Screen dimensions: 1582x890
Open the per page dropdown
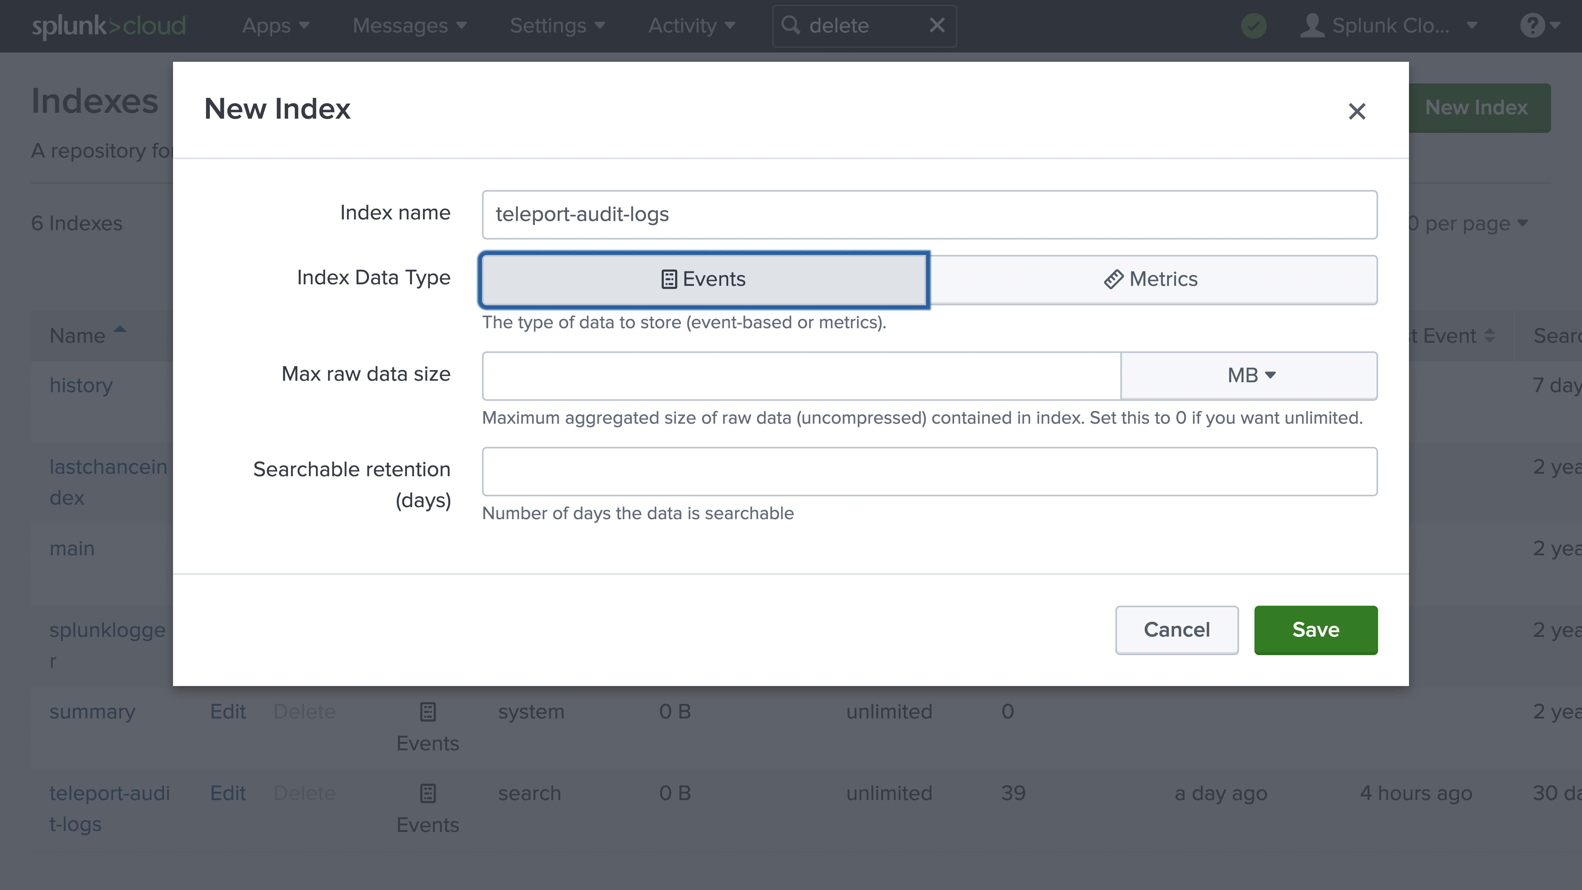pos(1473,223)
